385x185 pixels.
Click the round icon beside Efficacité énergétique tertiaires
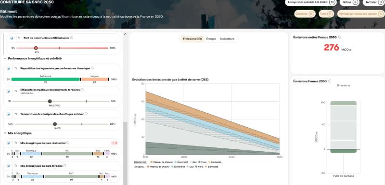pyautogui.click(x=8, y=91)
